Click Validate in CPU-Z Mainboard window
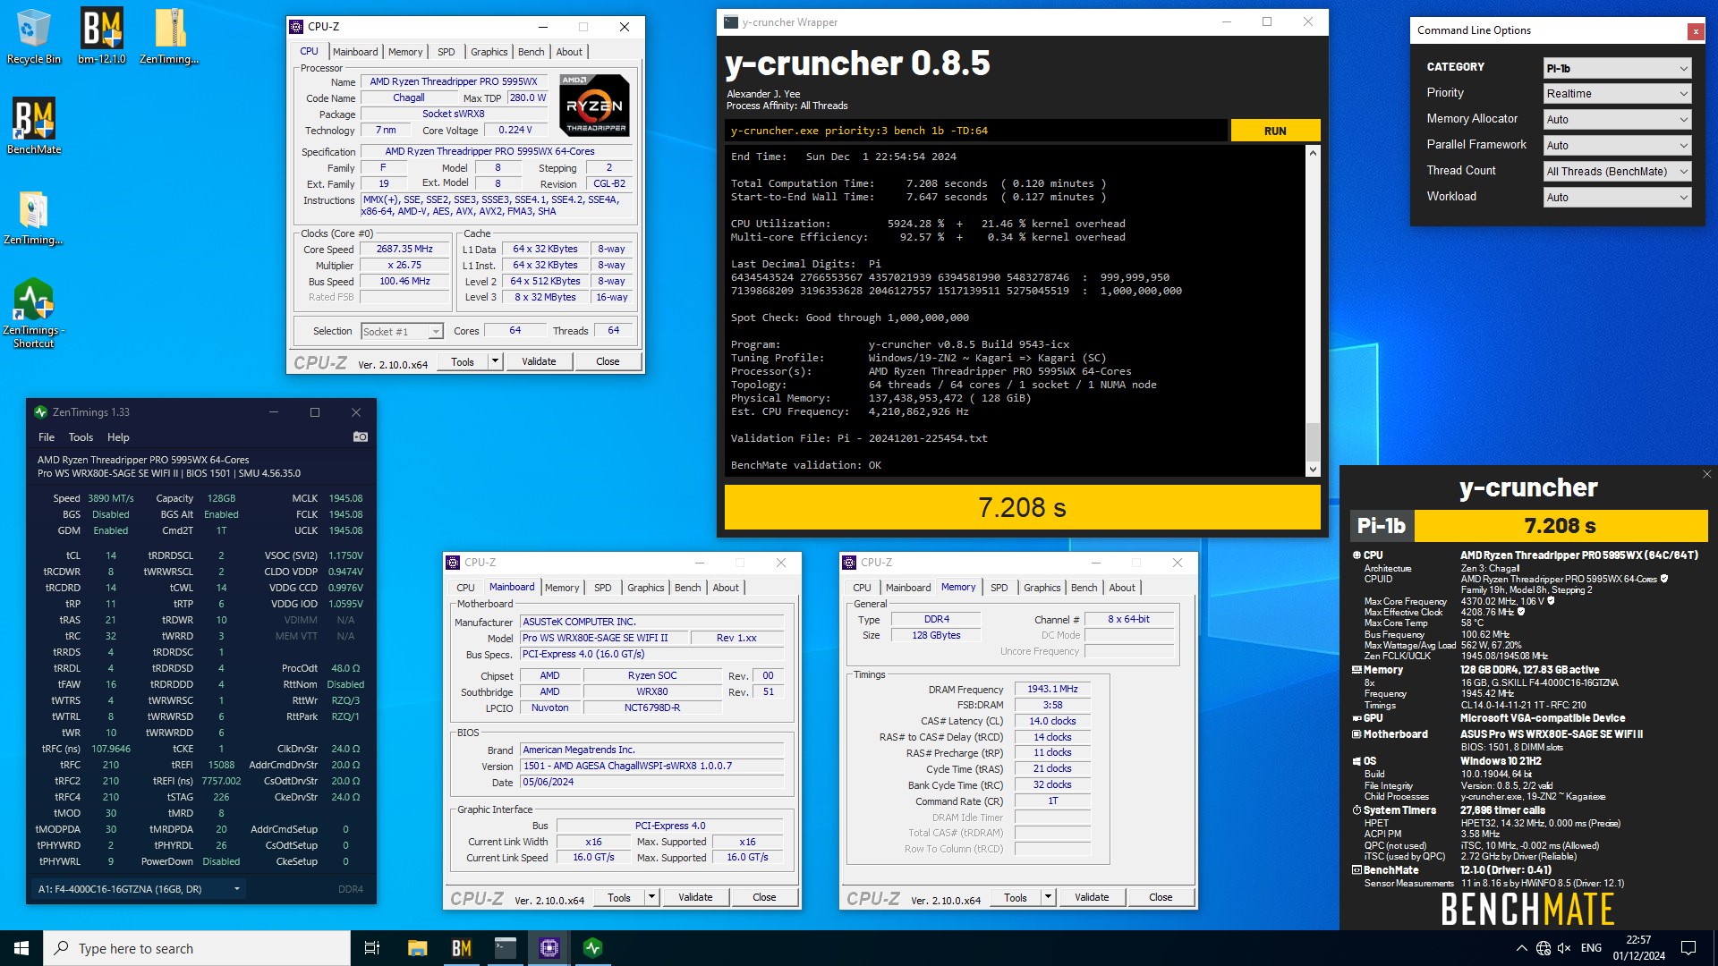The width and height of the screenshot is (1718, 966). pos(695,897)
